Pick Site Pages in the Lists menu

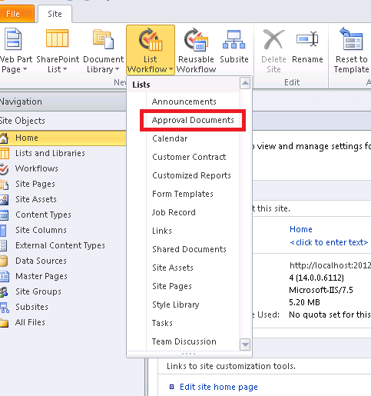[172, 286]
